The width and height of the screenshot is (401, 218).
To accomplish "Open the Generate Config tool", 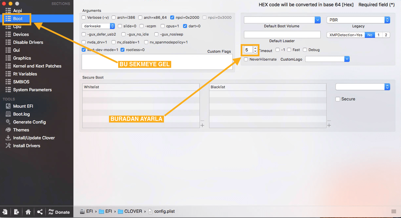I will [29, 122].
